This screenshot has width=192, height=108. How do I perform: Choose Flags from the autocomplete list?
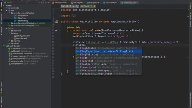(x=109, y=58)
